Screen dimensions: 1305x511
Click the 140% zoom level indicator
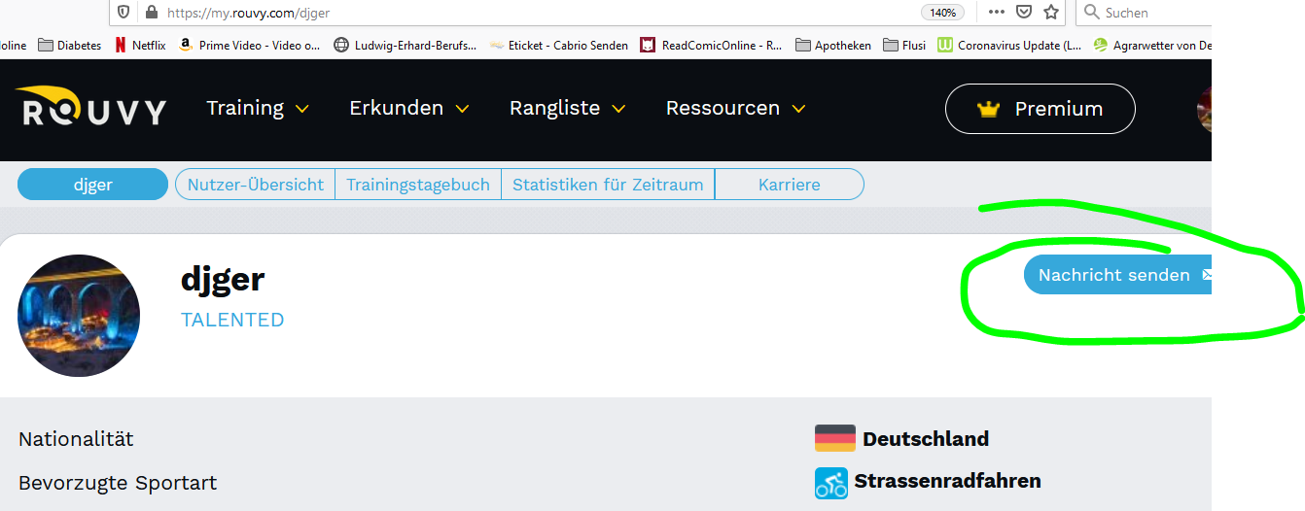click(941, 13)
